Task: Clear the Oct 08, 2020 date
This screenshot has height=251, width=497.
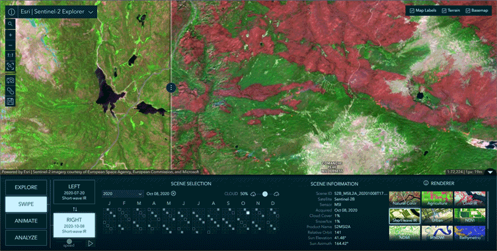Action: [x=173, y=194]
